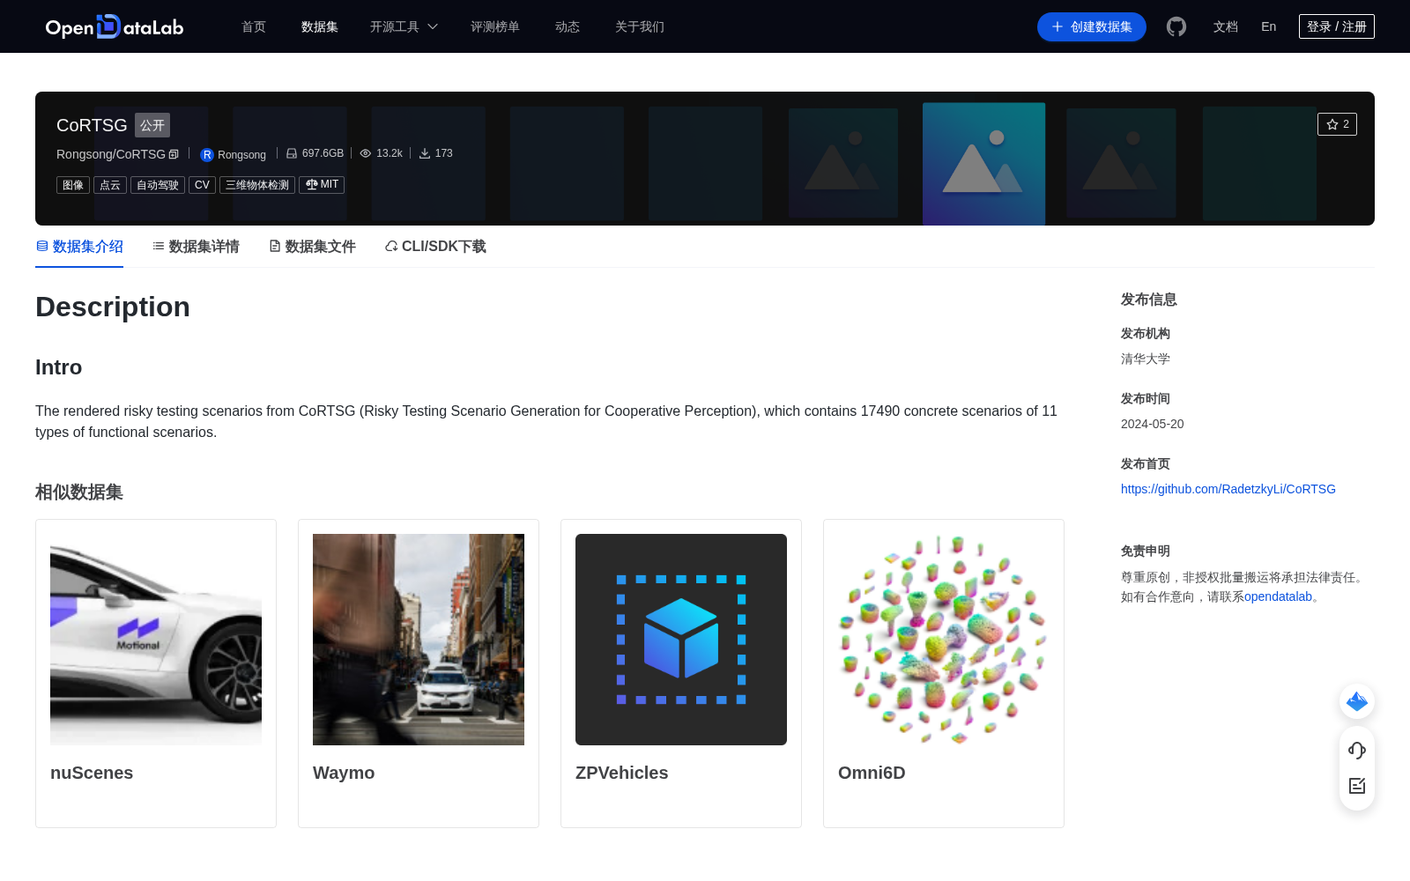1410x881 pixels.
Task: Click the Omni6D dataset title
Action: (872, 773)
